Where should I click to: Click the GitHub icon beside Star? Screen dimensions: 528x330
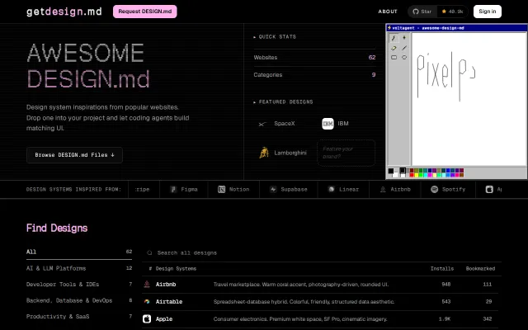coord(416,12)
